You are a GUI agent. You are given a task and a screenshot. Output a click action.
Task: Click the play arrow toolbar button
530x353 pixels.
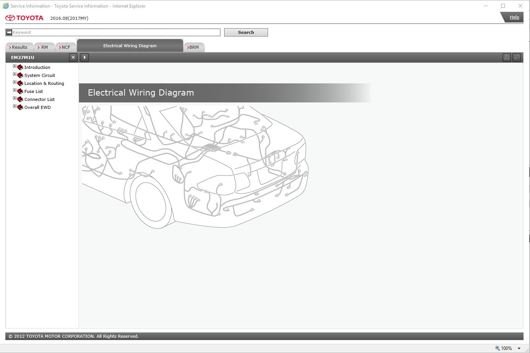coord(85,58)
